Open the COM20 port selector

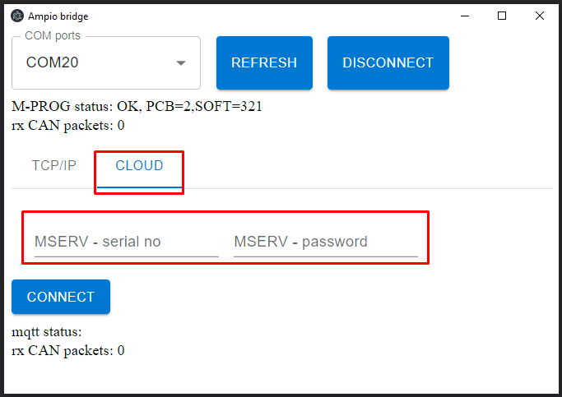click(x=106, y=63)
